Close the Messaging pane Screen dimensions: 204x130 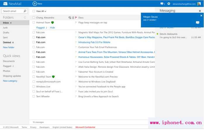click(x=200, y=11)
